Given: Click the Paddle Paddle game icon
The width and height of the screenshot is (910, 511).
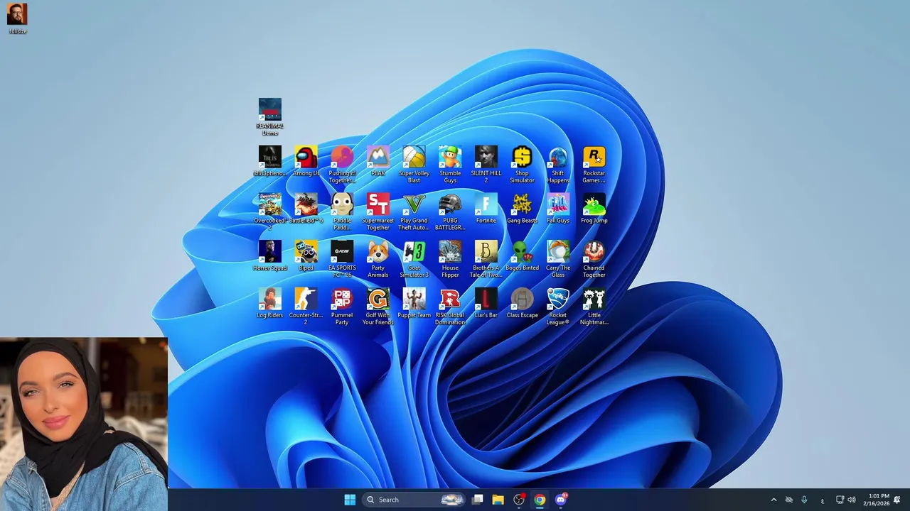Looking at the screenshot, I should pyautogui.click(x=342, y=211).
